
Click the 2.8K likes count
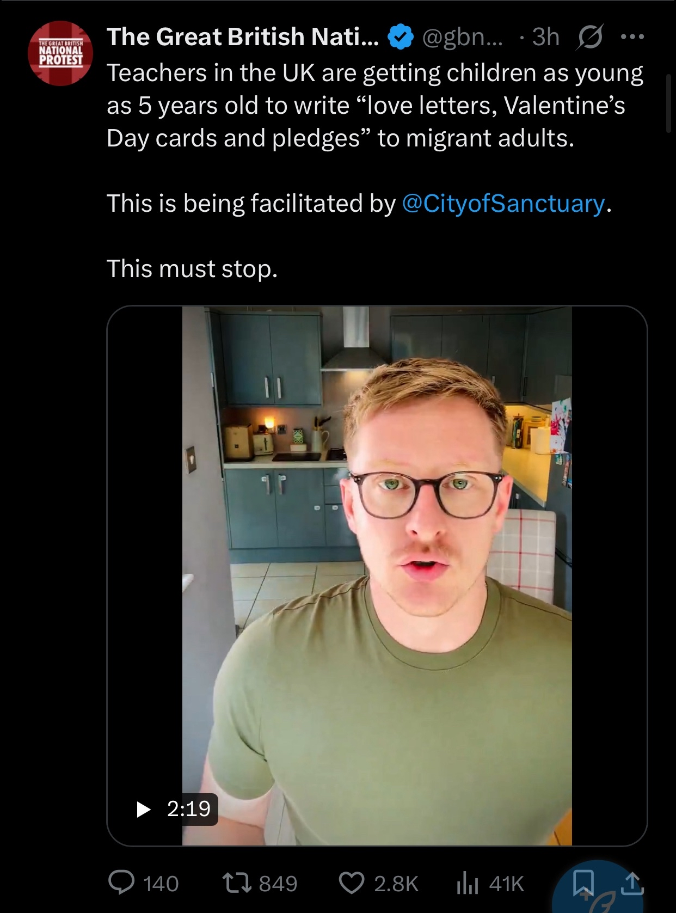pos(396,884)
